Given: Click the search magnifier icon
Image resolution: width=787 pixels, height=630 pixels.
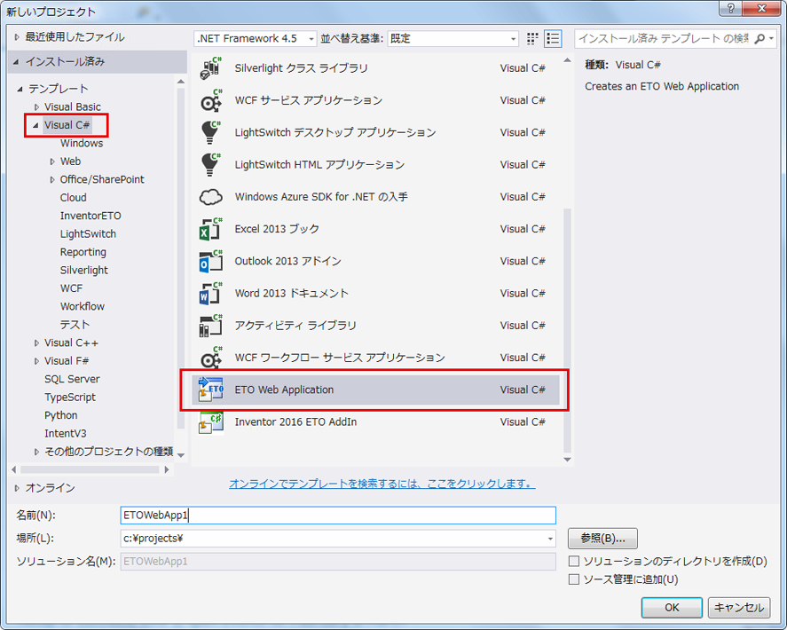Looking at the screenshot, I should click(759, 39).
